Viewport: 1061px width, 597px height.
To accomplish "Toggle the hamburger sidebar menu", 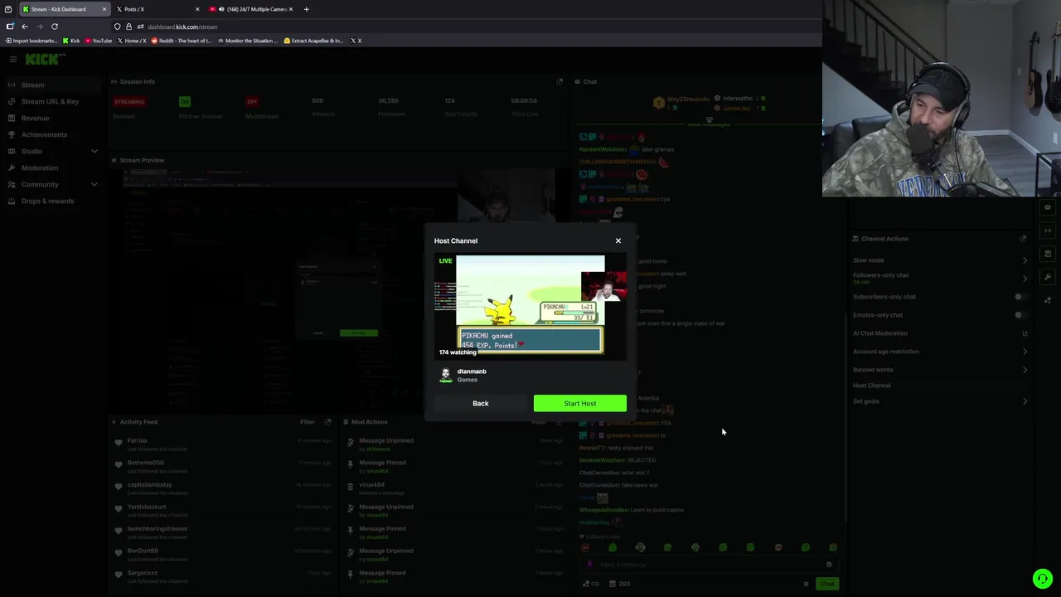I will coord(12,59).
